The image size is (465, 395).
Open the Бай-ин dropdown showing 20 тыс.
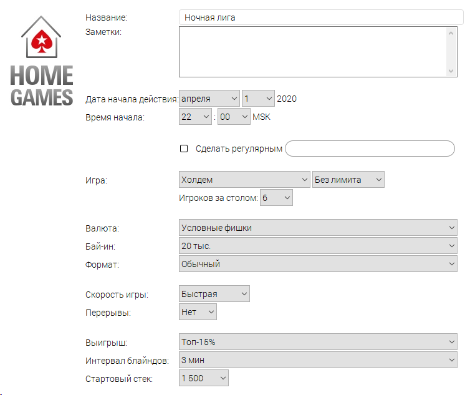(x=318, y=246)
